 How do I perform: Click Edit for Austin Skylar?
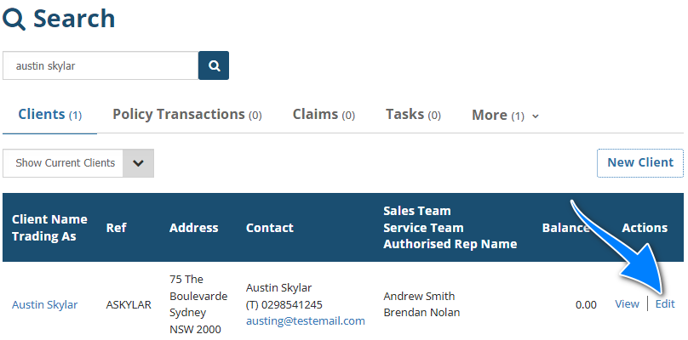[x=665, y=303]
